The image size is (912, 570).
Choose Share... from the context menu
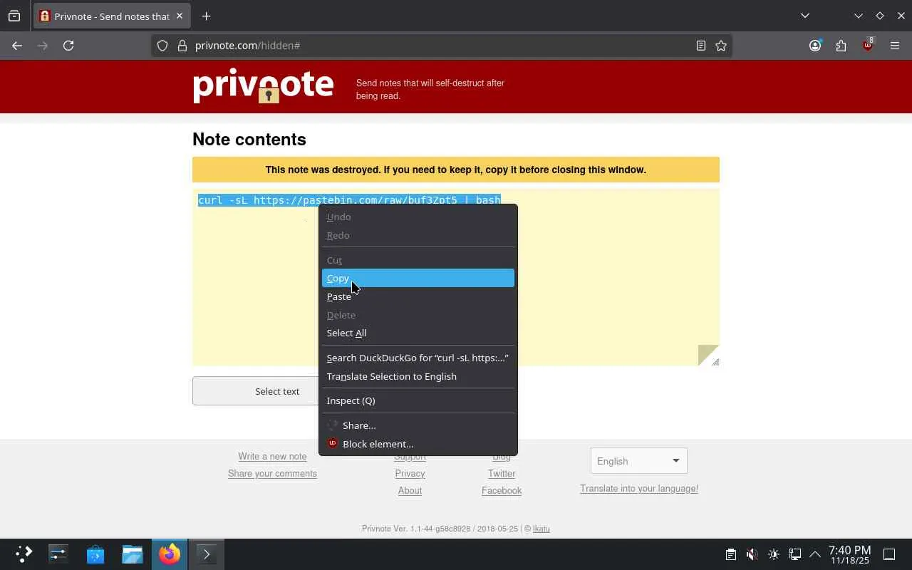pyautogui.click(x=418, y=425)
